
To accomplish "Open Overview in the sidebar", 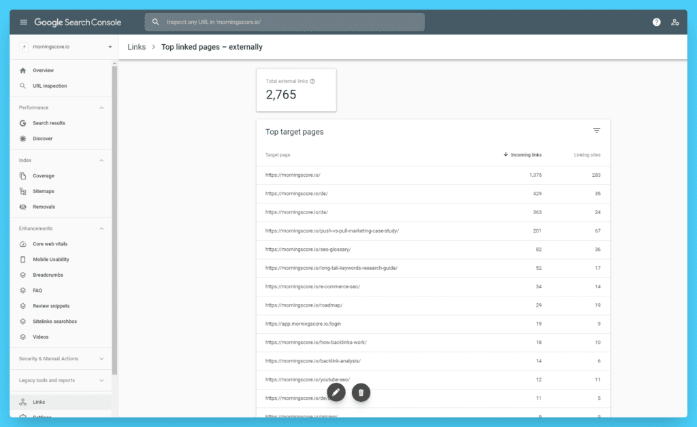I will pos(61,71).
